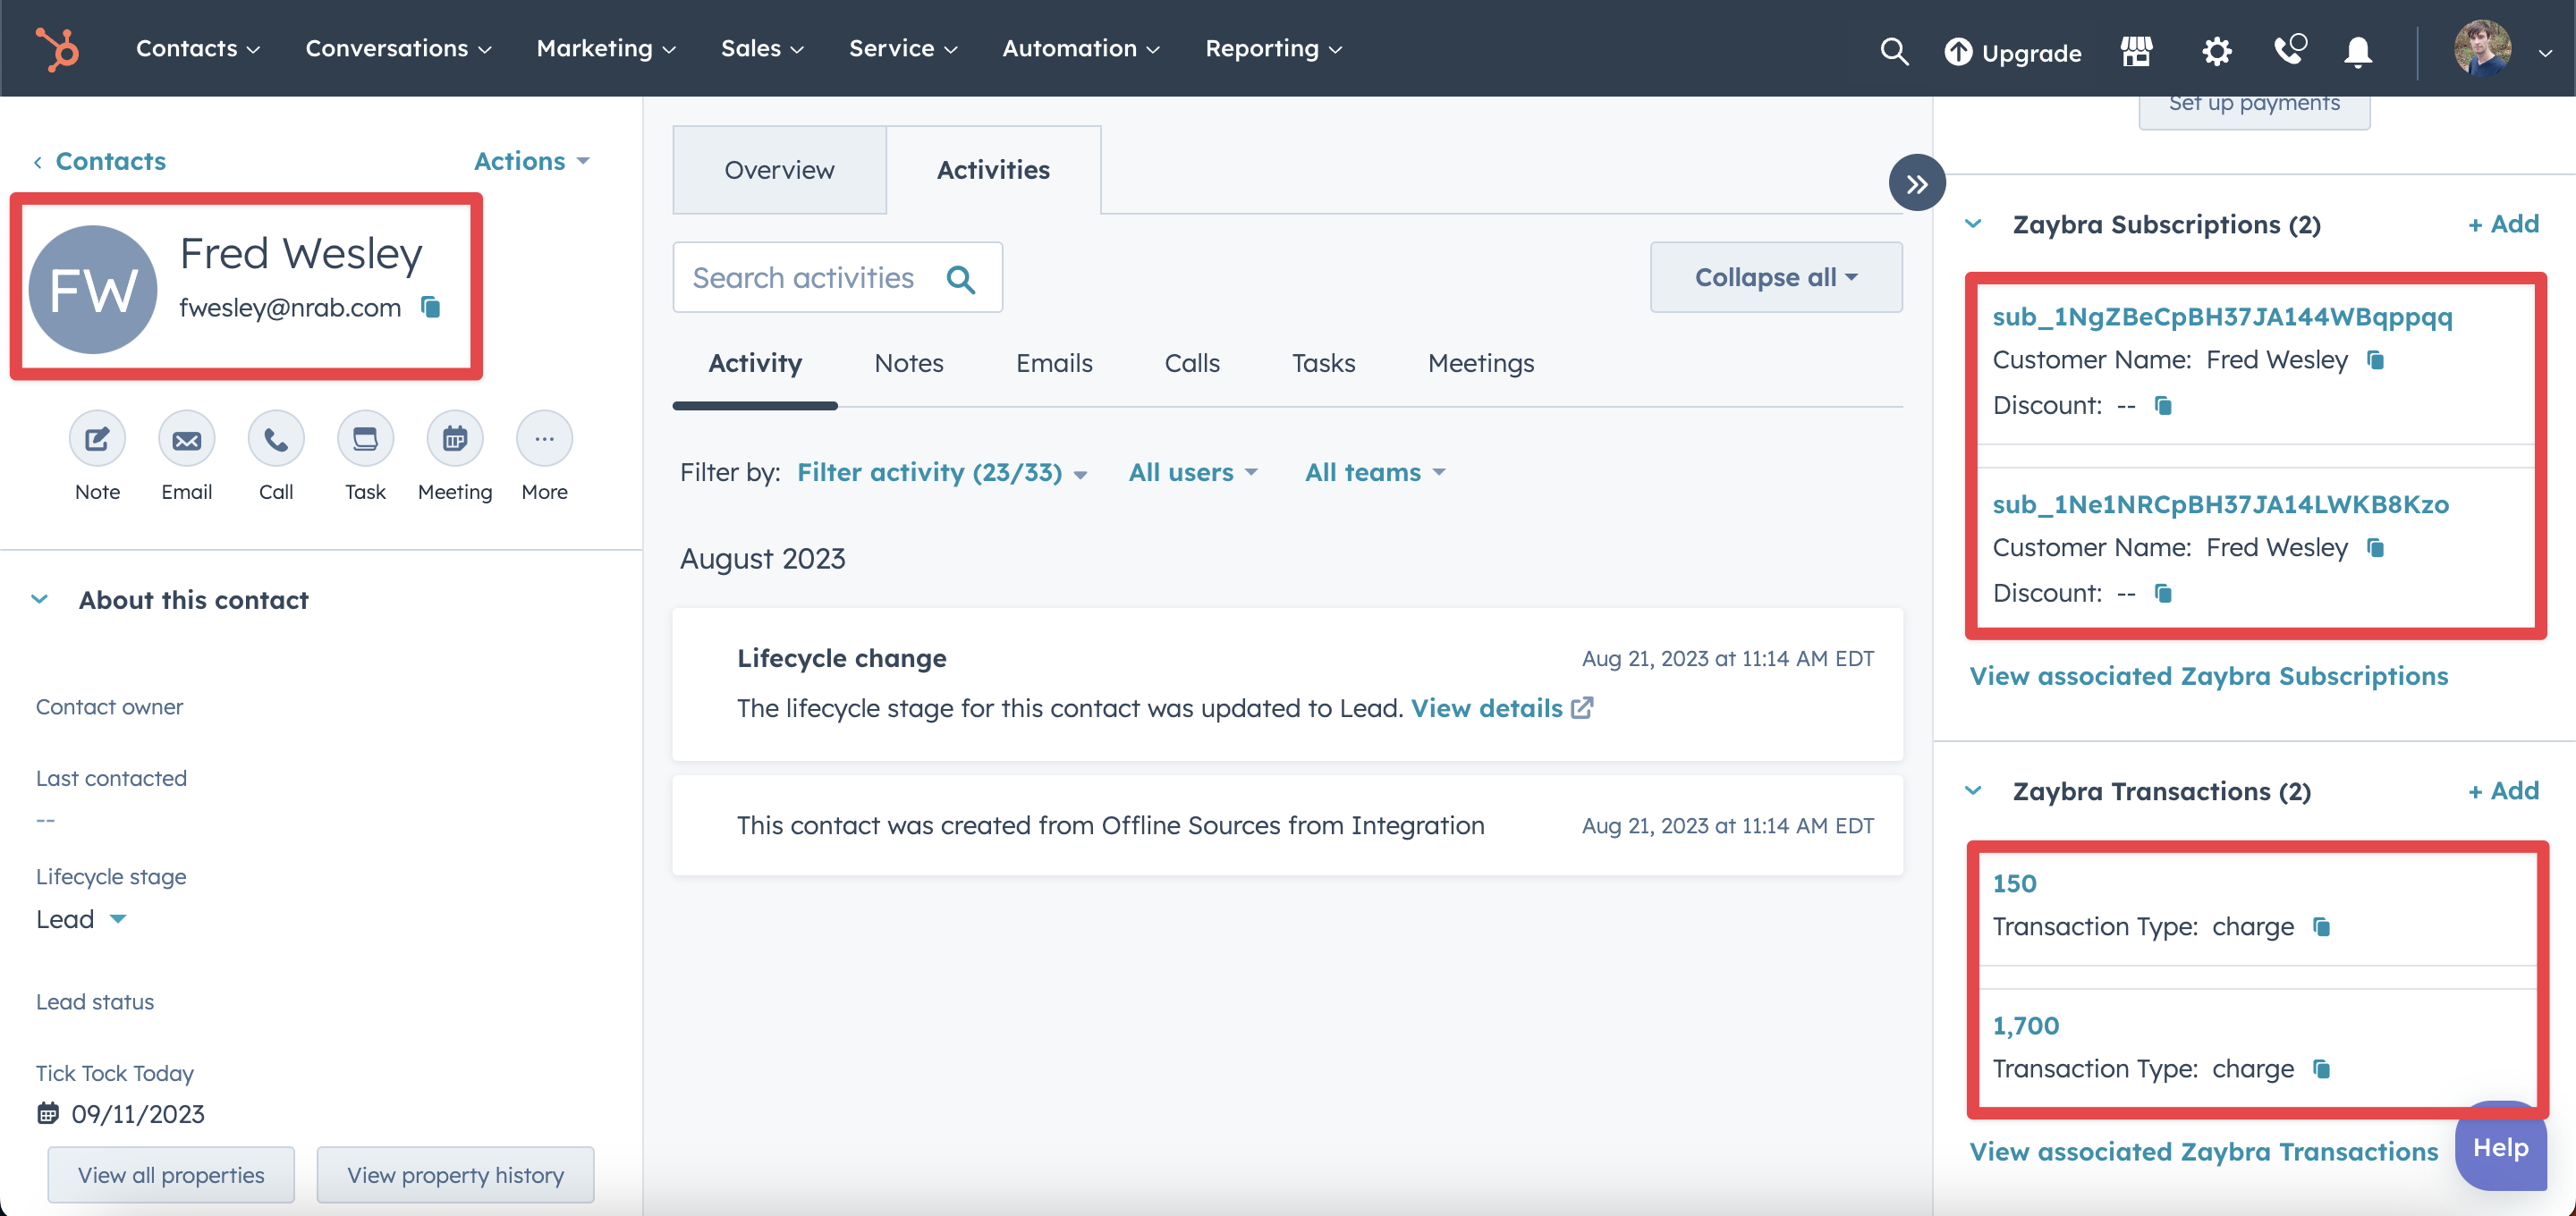Collapse the Zaybra Subscriptions section
This screenshot has height=1216, width=2576.
point(1973,224)
